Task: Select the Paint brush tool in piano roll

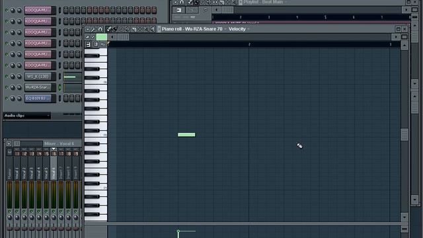Action: coord(115,29)
